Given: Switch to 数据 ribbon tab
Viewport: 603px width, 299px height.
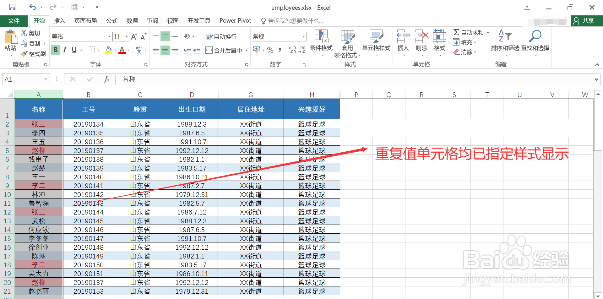Looking at the screenshot, I should pos(132,21).
